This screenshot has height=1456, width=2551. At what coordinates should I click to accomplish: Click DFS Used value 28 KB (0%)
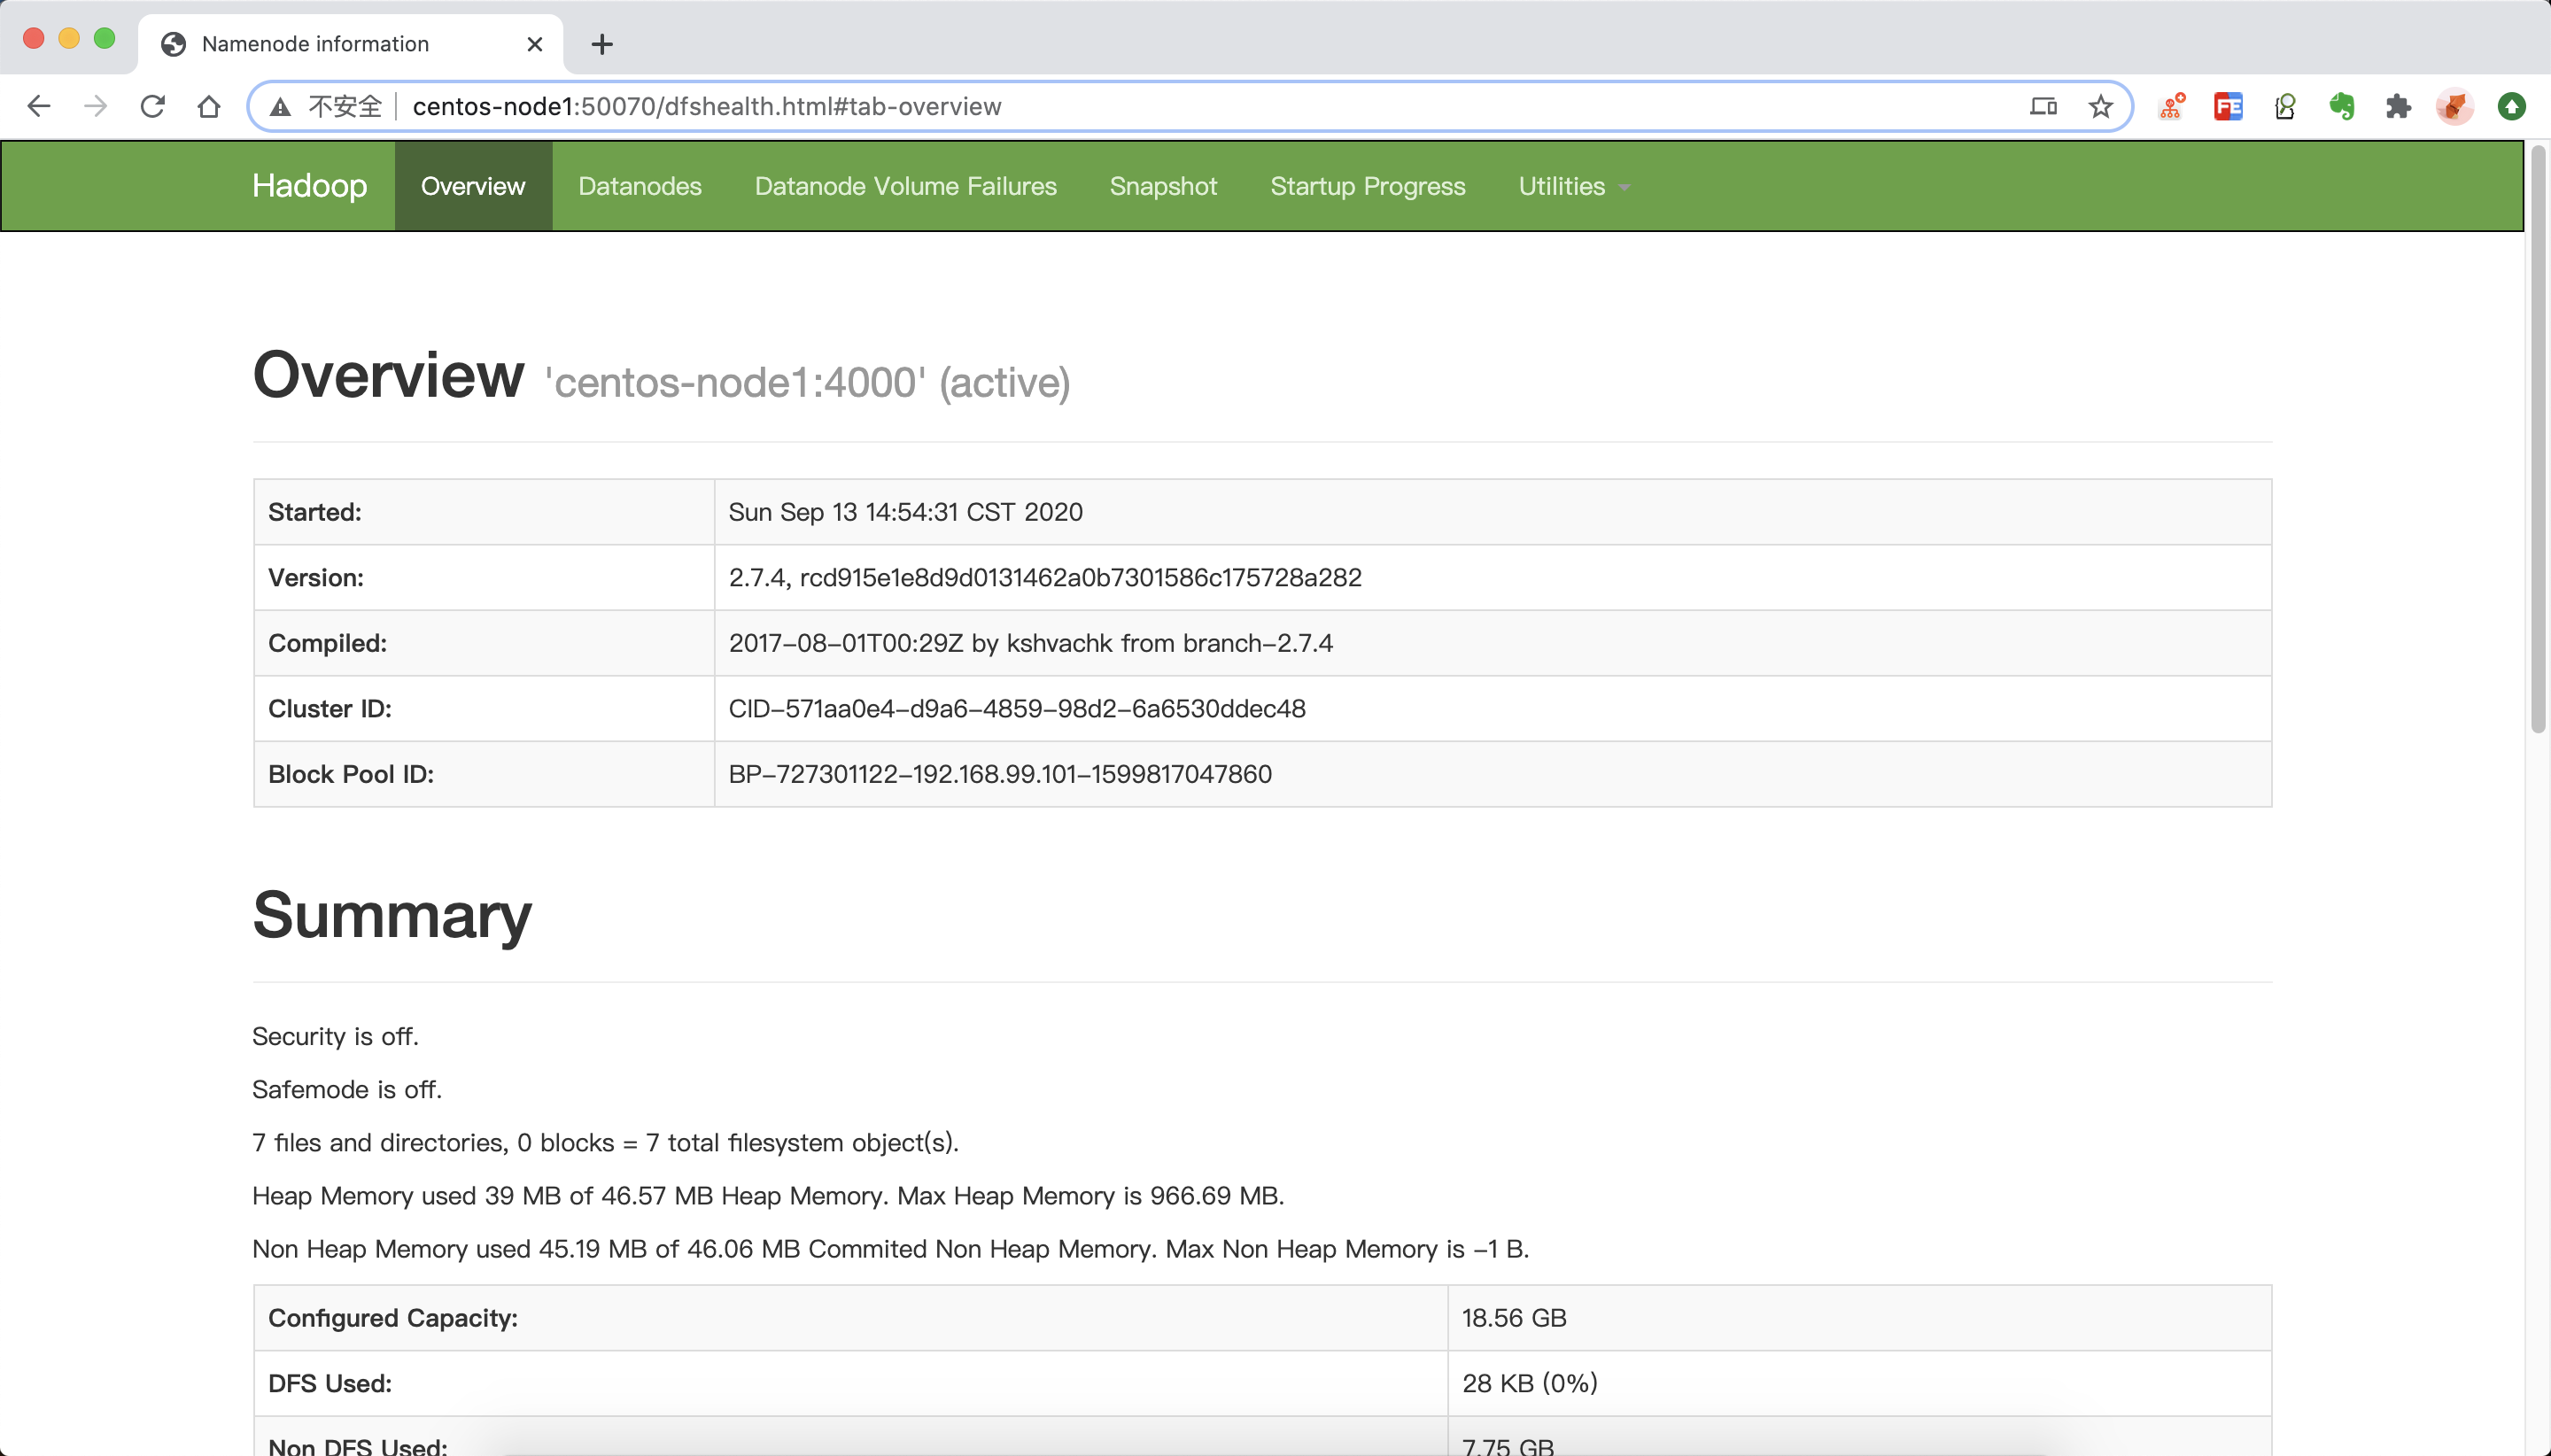(x=1530, y=1383)
